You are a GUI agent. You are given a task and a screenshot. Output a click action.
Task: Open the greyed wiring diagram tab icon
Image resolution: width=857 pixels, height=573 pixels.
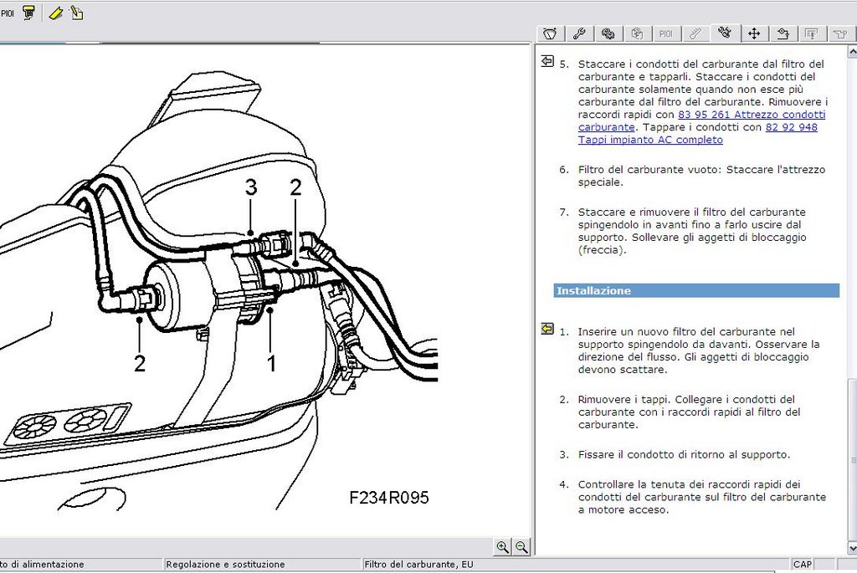pyautogui.click(x=812, y=33)
